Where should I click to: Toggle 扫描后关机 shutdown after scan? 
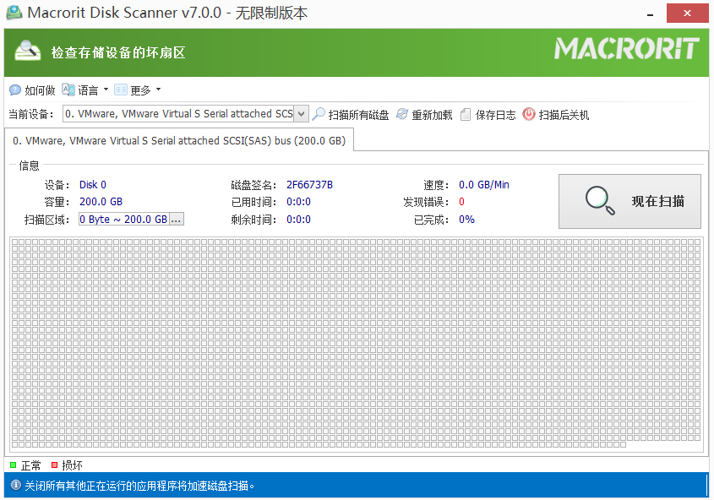point(564,115)
